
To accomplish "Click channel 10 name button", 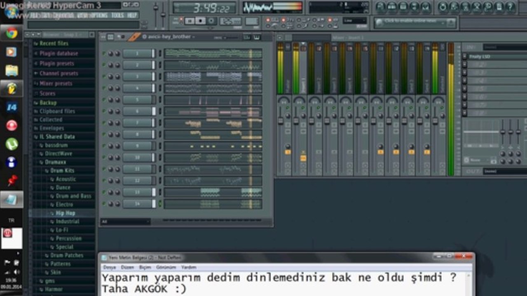I will click(138, 157).
